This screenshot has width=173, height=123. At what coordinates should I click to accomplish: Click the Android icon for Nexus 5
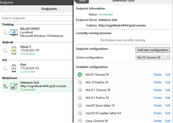coord(14,50)
